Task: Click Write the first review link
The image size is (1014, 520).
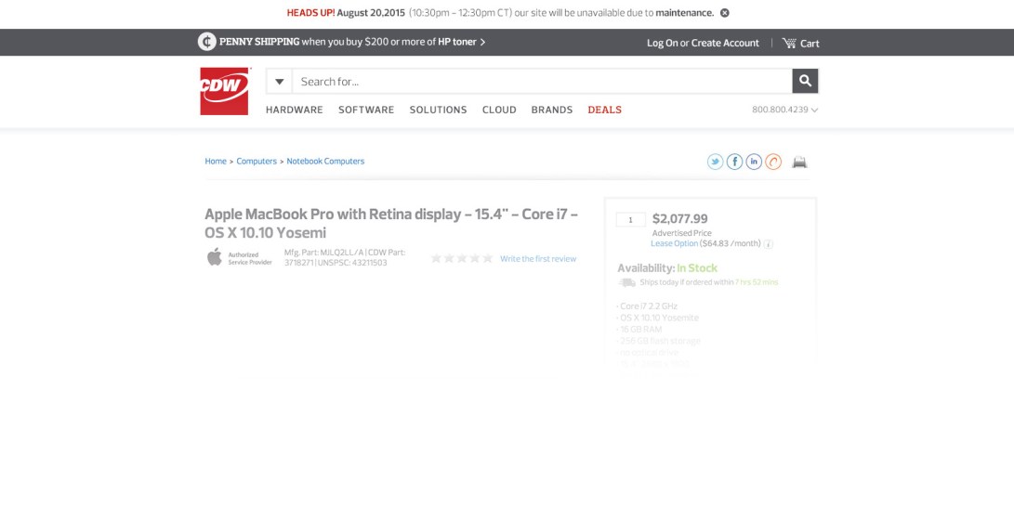Action: click(x=538, y=259)
